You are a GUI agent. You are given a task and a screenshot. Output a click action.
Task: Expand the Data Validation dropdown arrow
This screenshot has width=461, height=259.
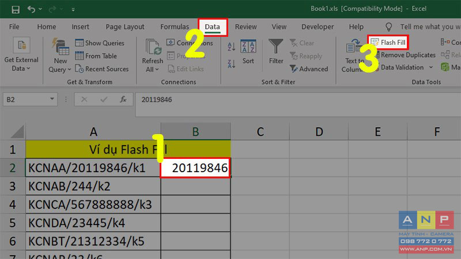coord(431,67)
